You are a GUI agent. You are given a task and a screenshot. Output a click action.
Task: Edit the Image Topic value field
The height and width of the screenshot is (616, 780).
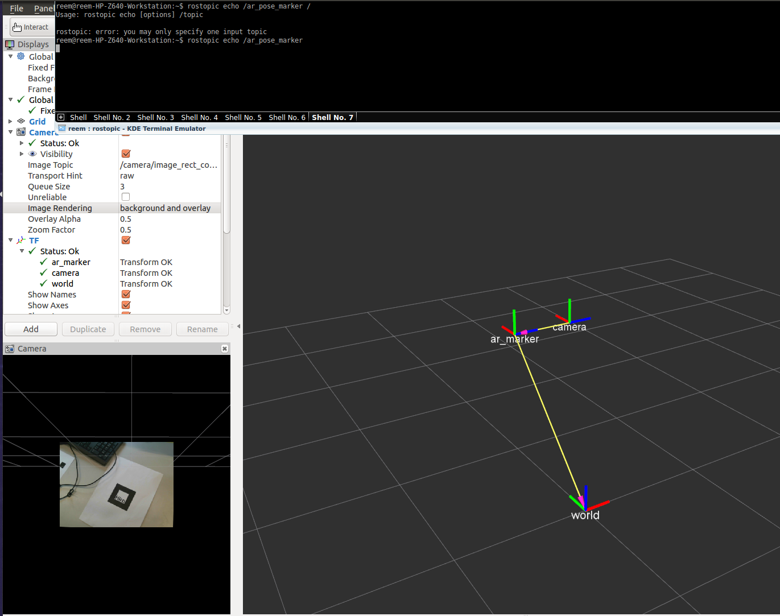[169, 165]
